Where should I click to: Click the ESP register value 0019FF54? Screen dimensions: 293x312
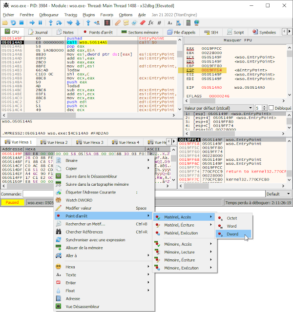click(211, 70)
